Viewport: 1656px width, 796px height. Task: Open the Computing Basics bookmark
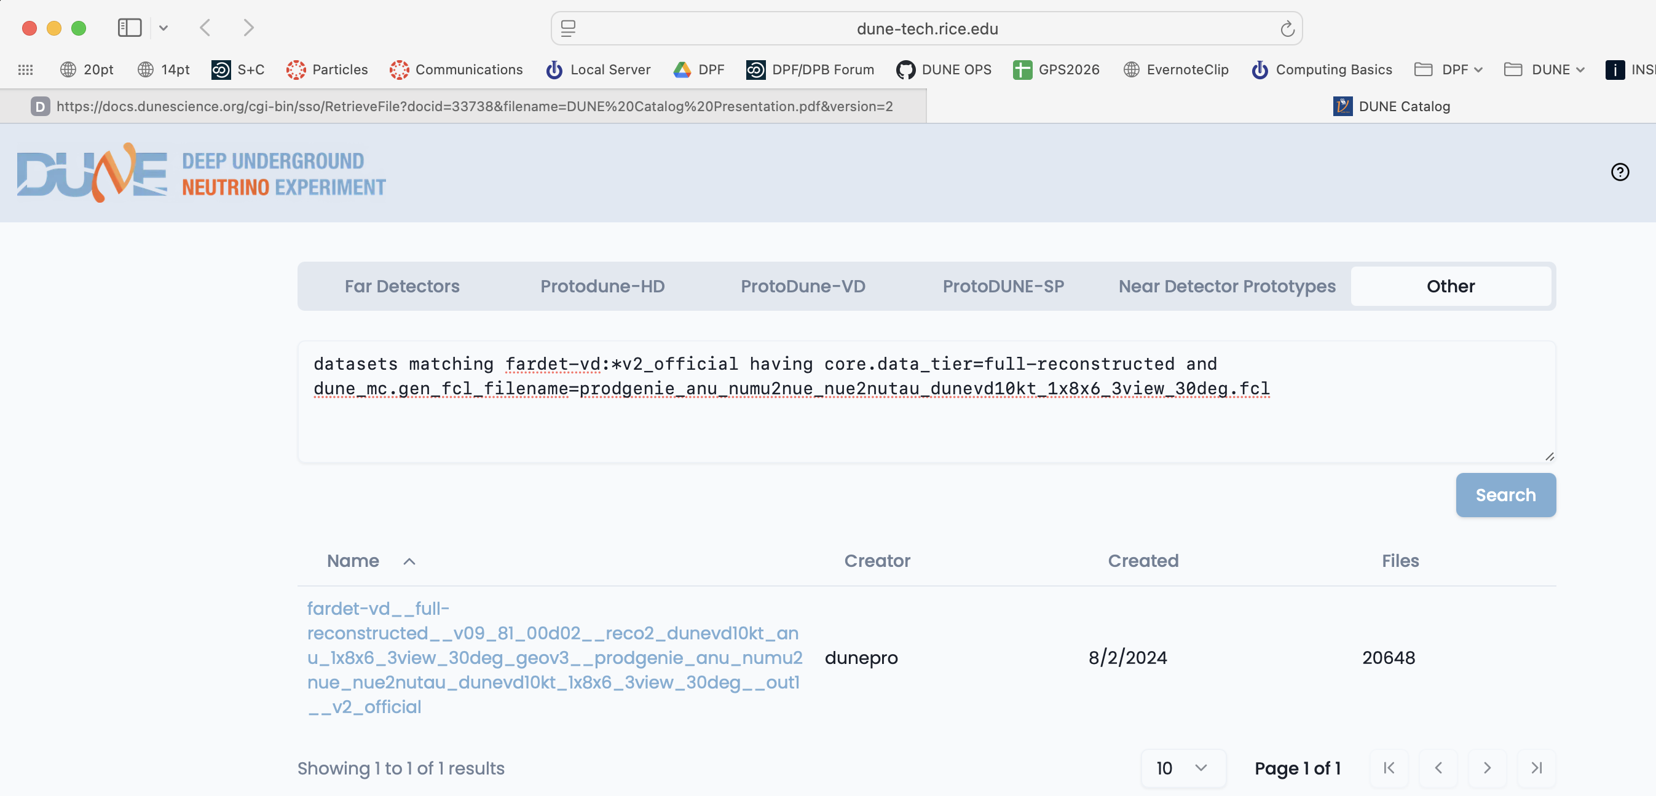click(x=1320, y=69)
